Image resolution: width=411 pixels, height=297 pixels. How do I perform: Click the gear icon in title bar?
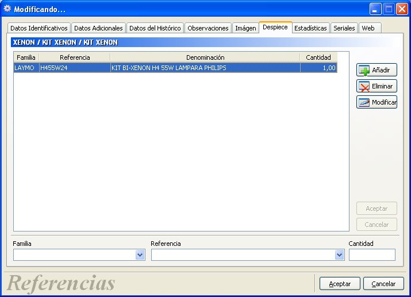[x=7, y=9]
